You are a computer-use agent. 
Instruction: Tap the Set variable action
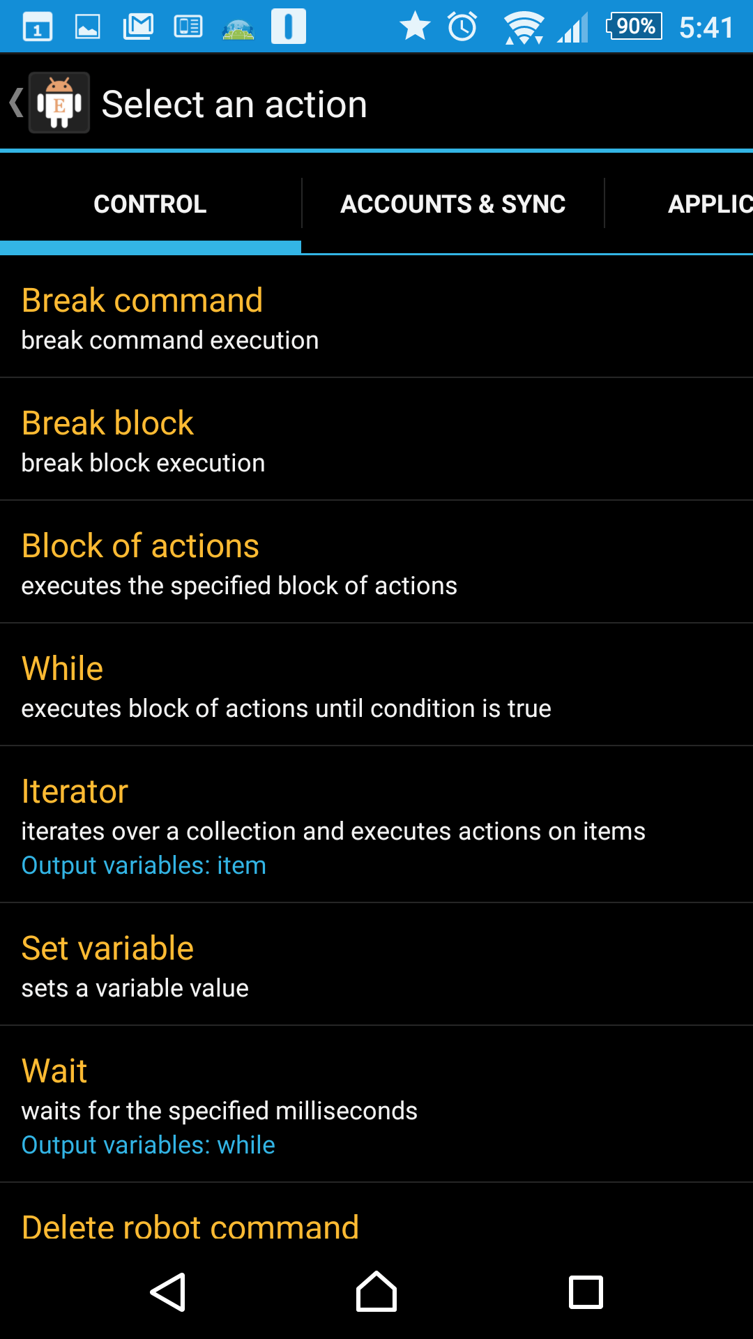tap(376, 965)
